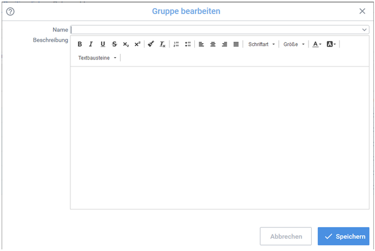The image size is (375, 251).
Task: Align text to the left
Action: coord(201,44)
